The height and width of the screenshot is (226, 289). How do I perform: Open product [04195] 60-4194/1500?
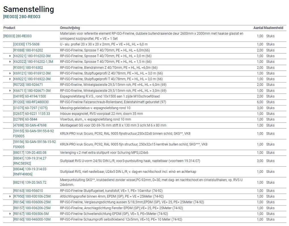[x=30, y=96]
